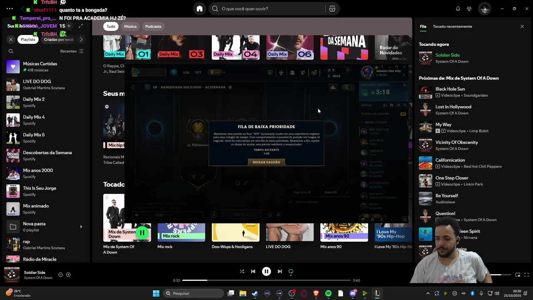
Task: Open File Explorer from the taskbar
Action: pos(243,293)
